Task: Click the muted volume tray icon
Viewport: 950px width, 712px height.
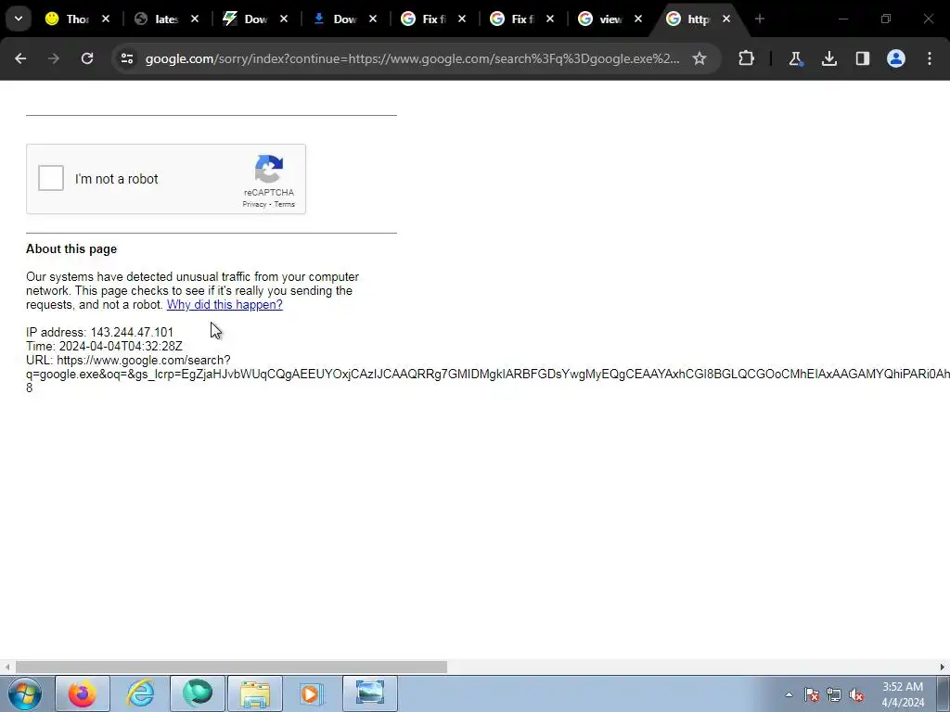Action: (x=856, y=694)
